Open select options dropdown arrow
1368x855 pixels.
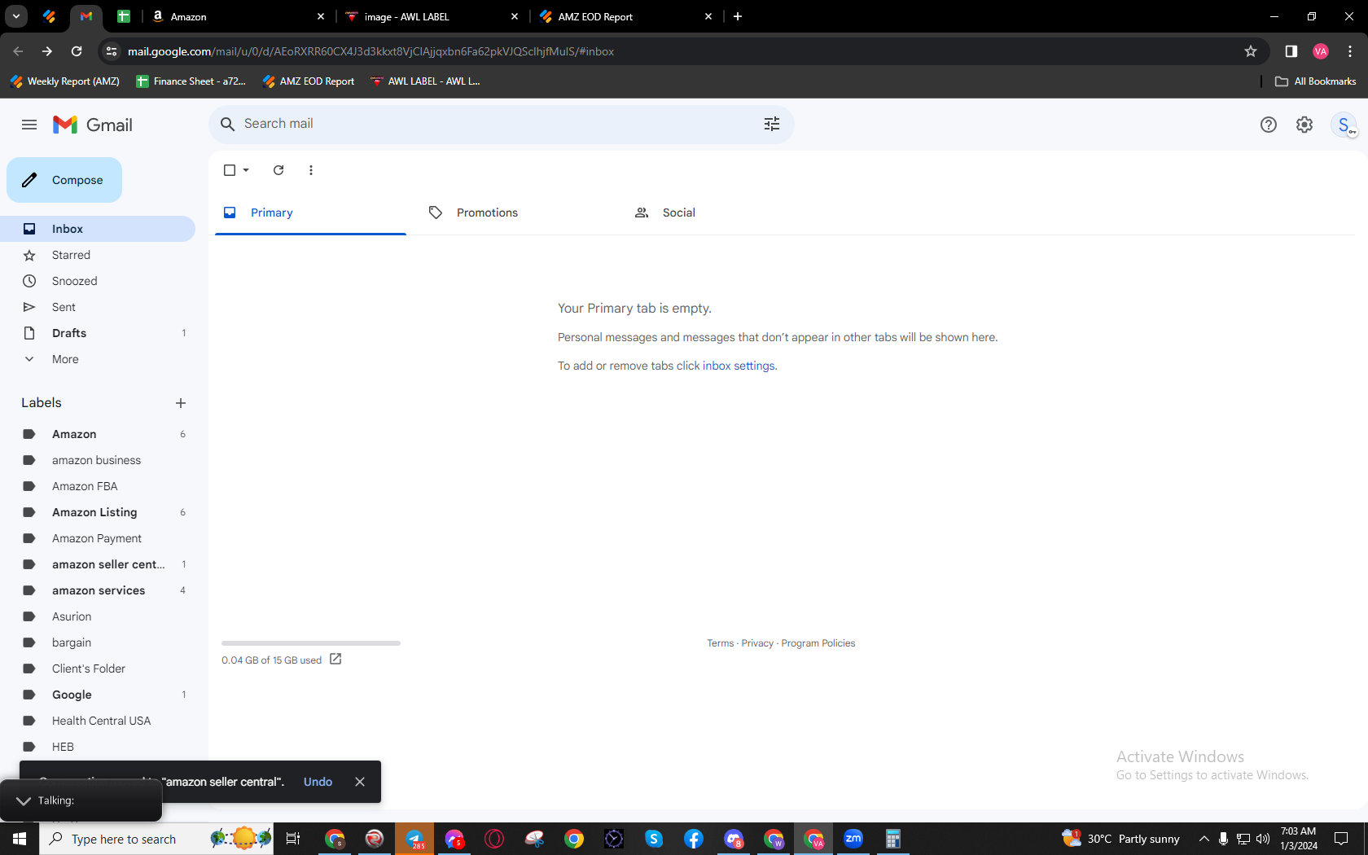tap(246, 170)
